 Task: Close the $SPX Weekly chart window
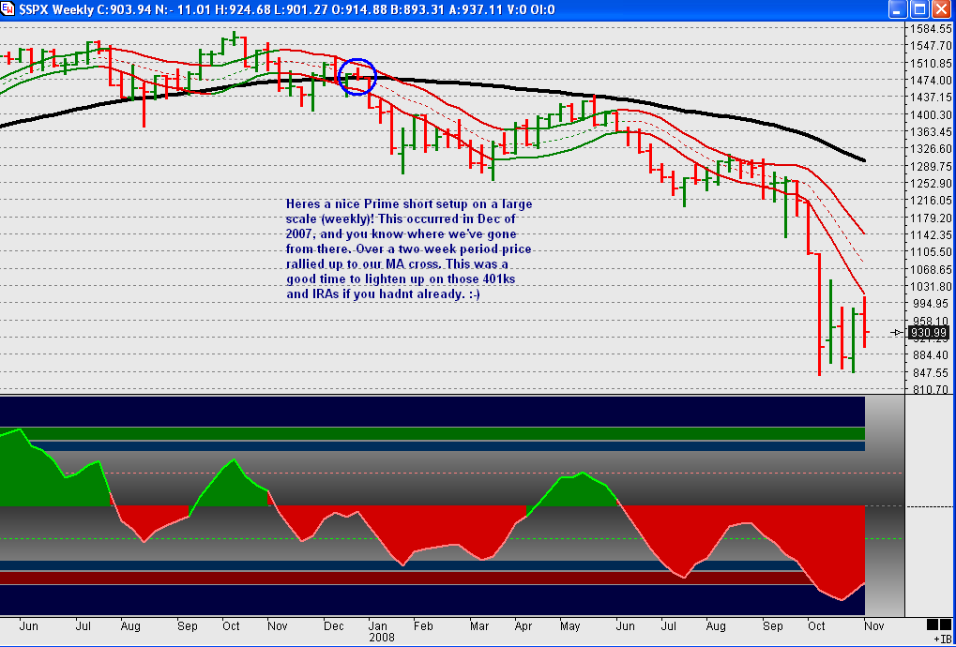pos(941,9)
